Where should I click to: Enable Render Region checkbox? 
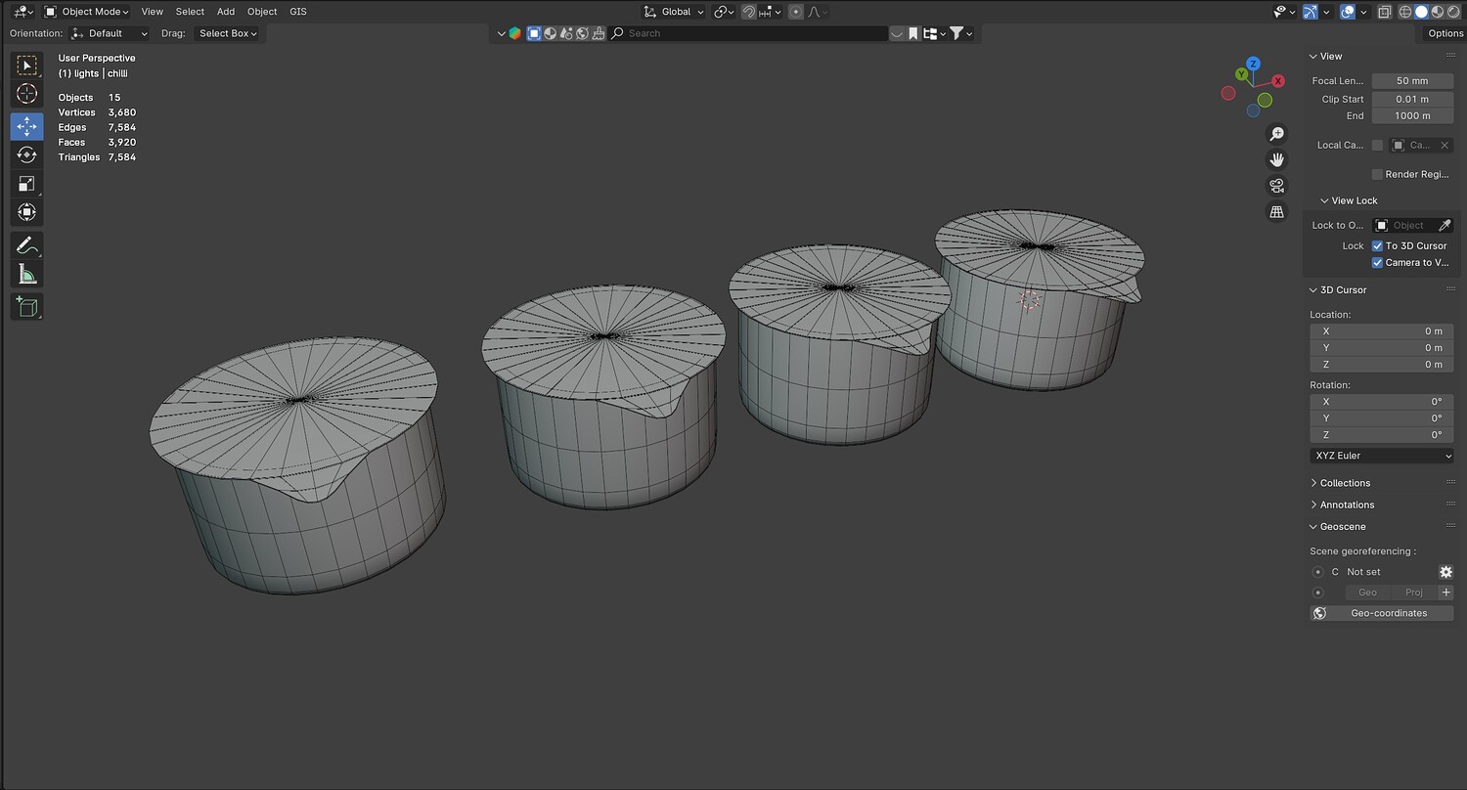click(x=1377, y=175)
